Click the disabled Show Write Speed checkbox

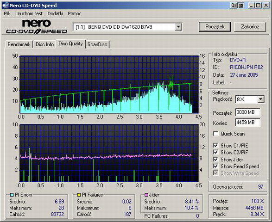coord(215,173)
